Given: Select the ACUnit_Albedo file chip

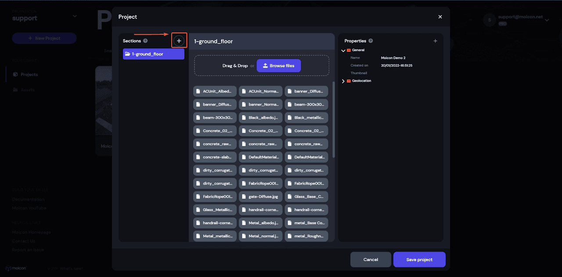Looking at the screenshot, I should (215, 91).
